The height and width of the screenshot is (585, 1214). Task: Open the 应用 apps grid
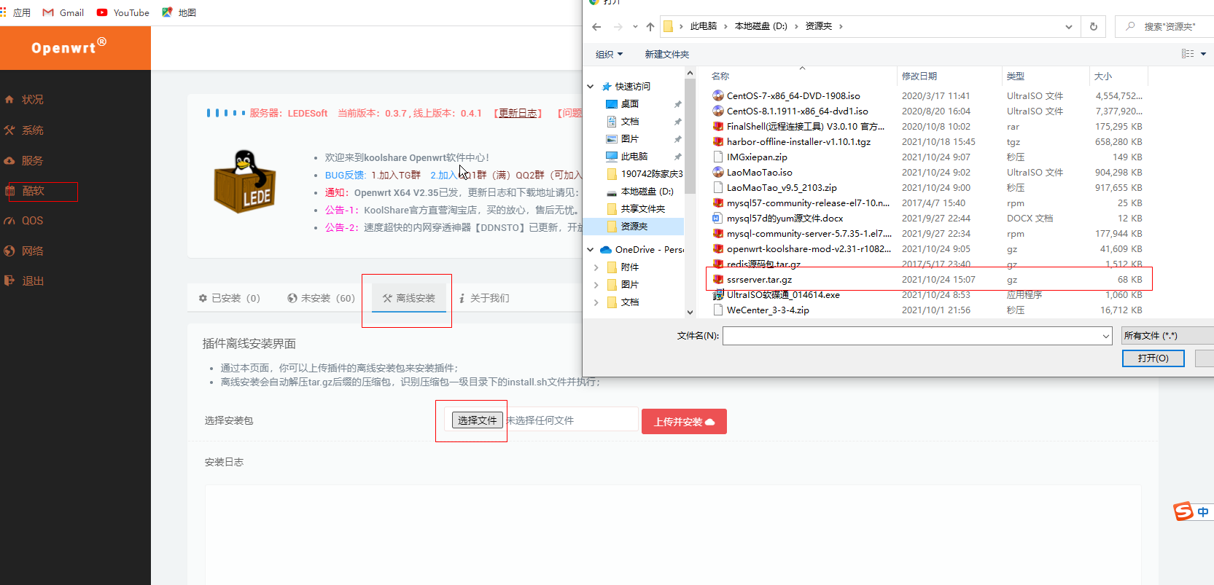[x=15, y=12]
